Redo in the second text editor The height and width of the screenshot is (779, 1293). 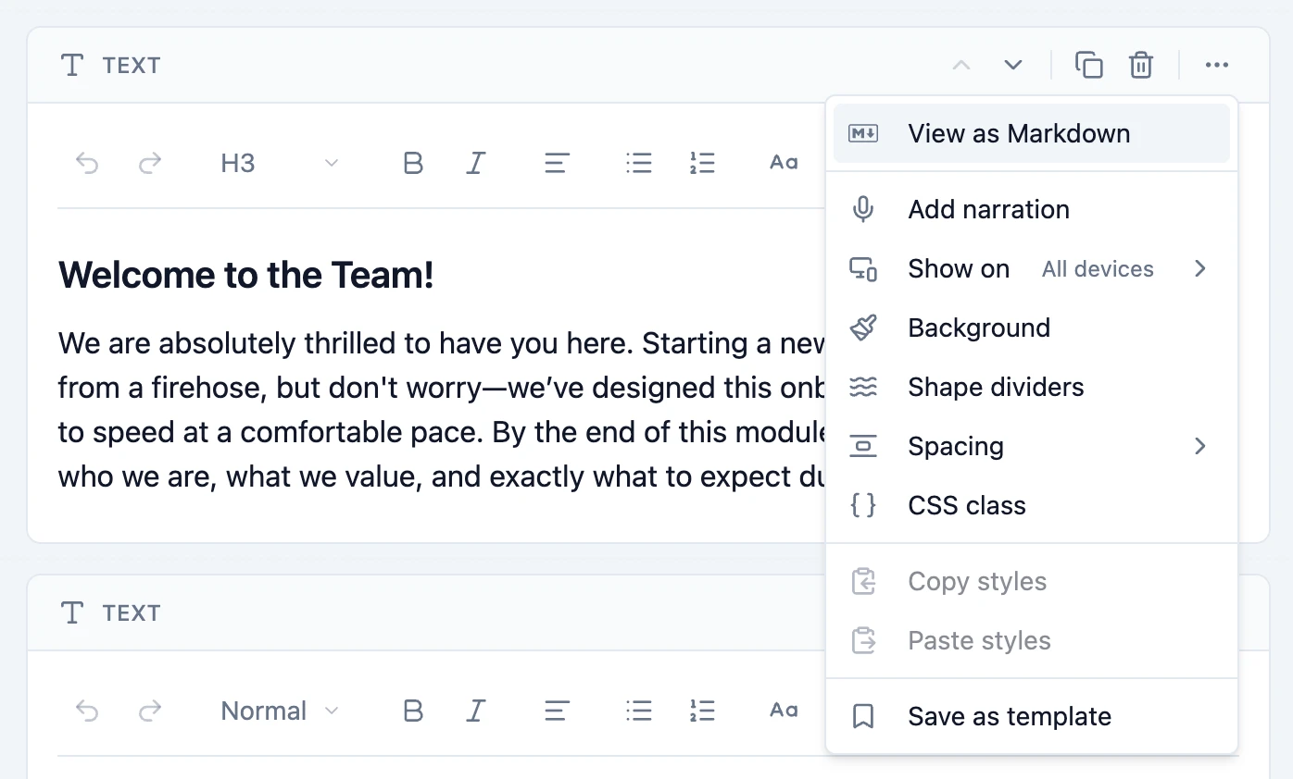pos(150,711)
